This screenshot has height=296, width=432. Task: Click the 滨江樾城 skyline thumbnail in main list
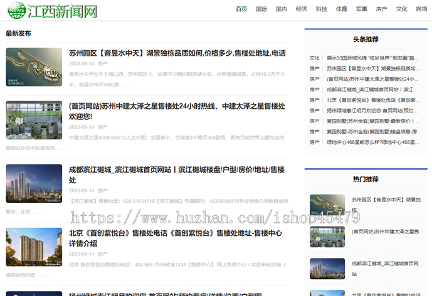tap(34, 183)
